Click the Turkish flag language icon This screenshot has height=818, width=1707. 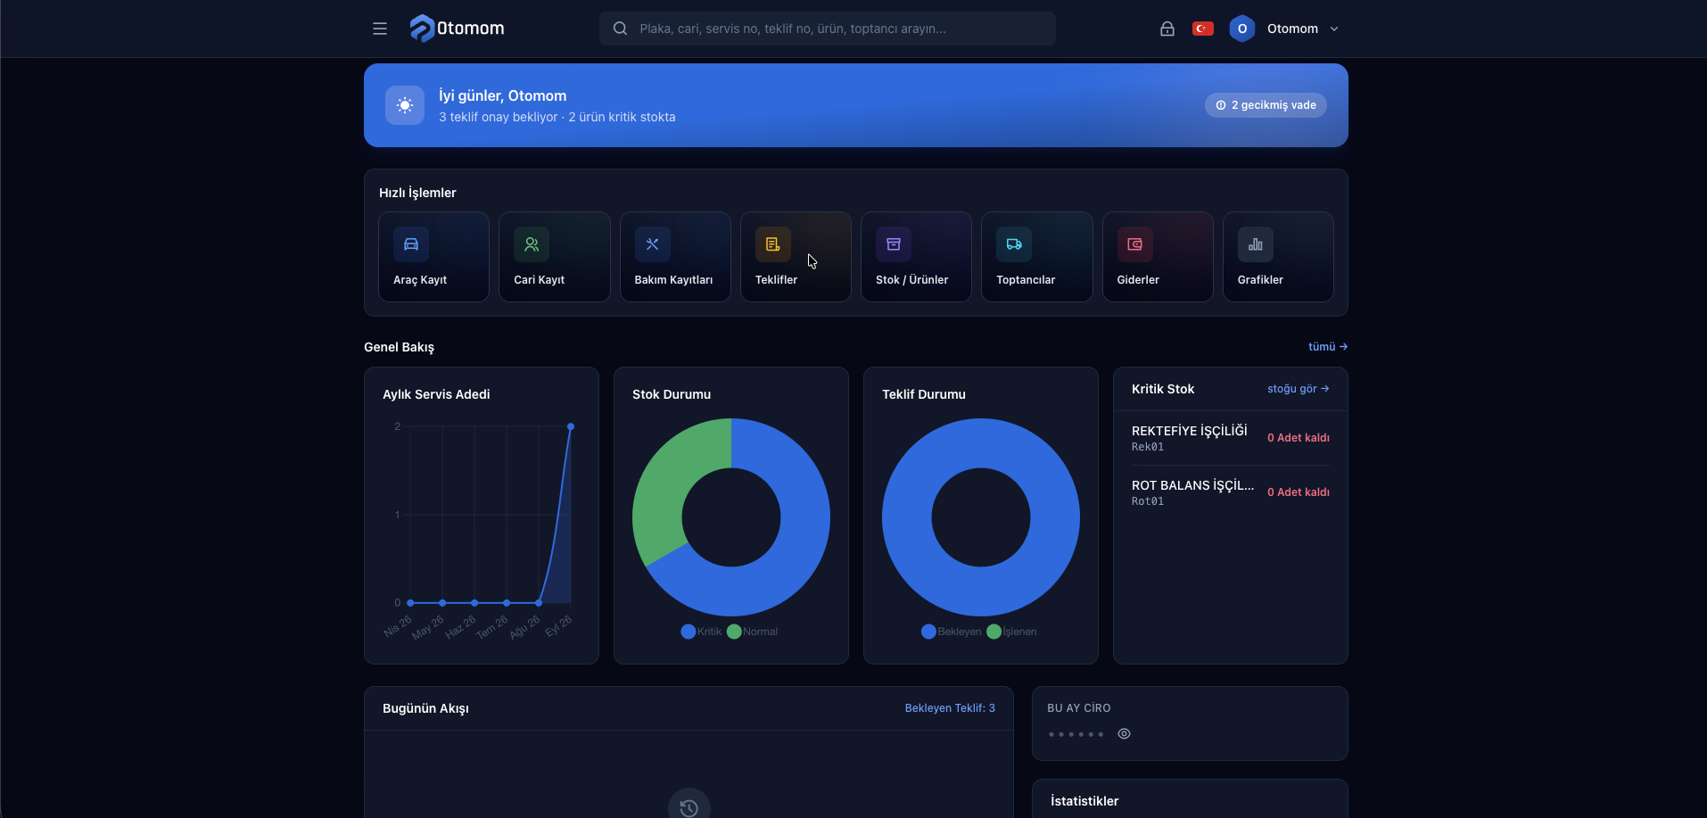pos(1203,29)
